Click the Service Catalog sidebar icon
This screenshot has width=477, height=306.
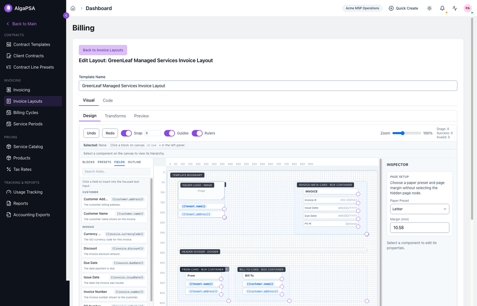coord(9,147)
